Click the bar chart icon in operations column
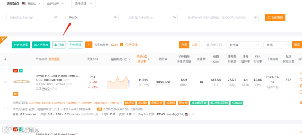Screen dimensions: 302x135 [300, 73]
